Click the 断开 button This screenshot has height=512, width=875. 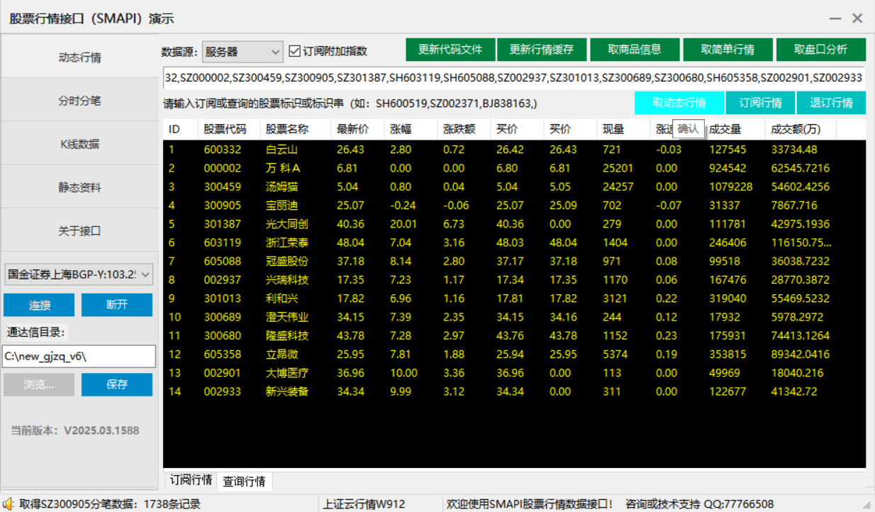tap(117, 305)
